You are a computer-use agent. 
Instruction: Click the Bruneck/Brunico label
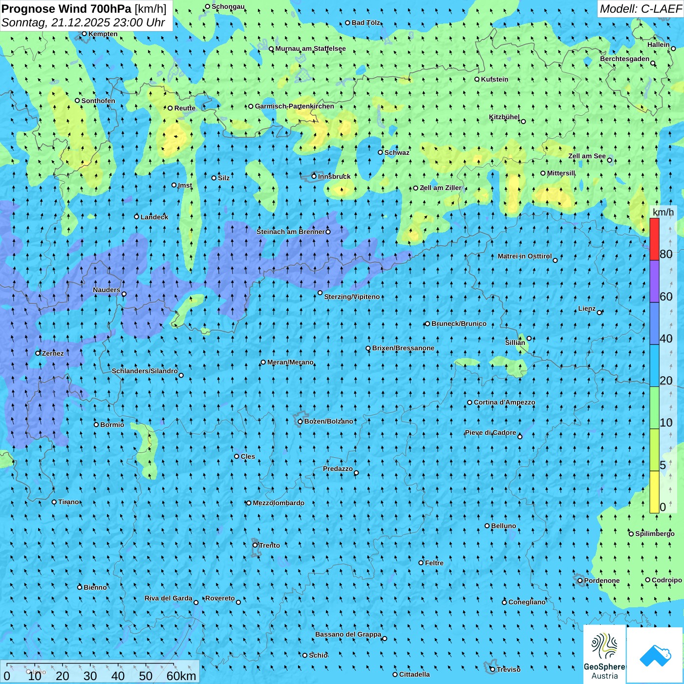(459, 323)
